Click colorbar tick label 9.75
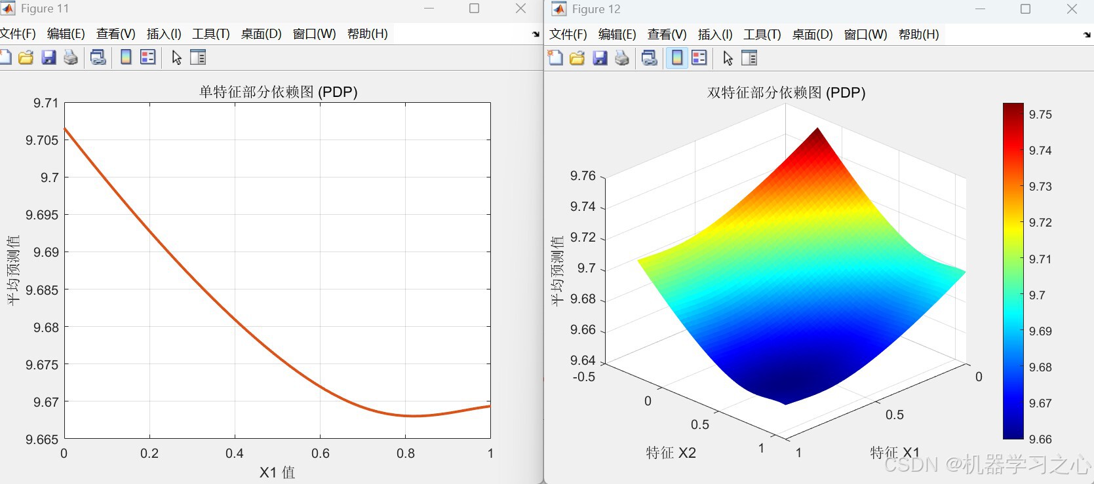 pyautogui.click(x=1040, y=115)
